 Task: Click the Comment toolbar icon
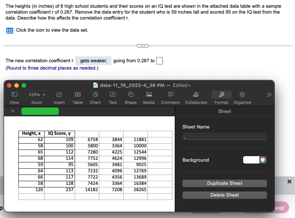coord(170,94)
